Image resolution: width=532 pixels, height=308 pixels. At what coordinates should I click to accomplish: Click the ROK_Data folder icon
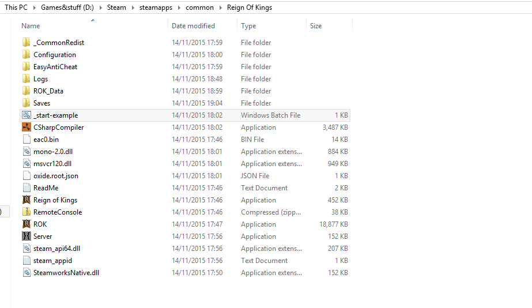click(x=26, y=91)
